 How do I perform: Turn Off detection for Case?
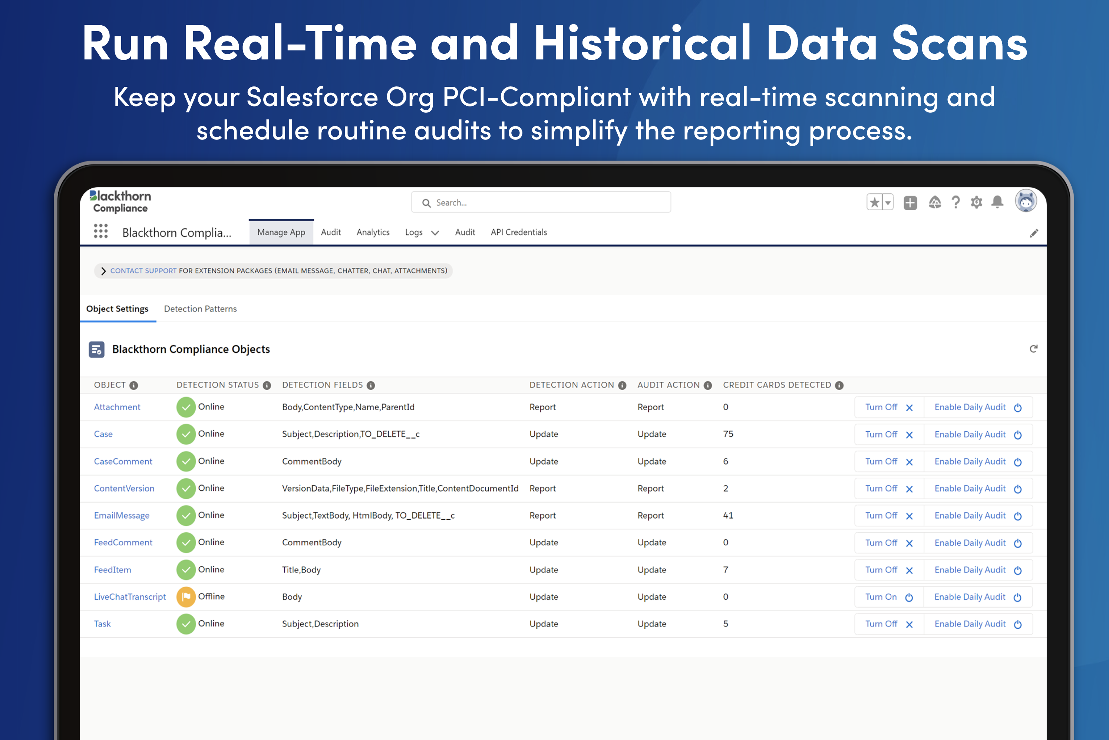tap(889, 435)
